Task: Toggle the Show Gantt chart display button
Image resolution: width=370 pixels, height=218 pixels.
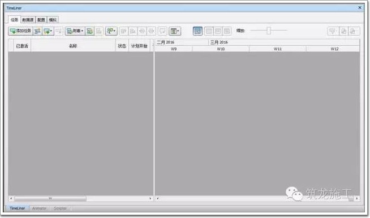Action: click(x=197, y=31)
